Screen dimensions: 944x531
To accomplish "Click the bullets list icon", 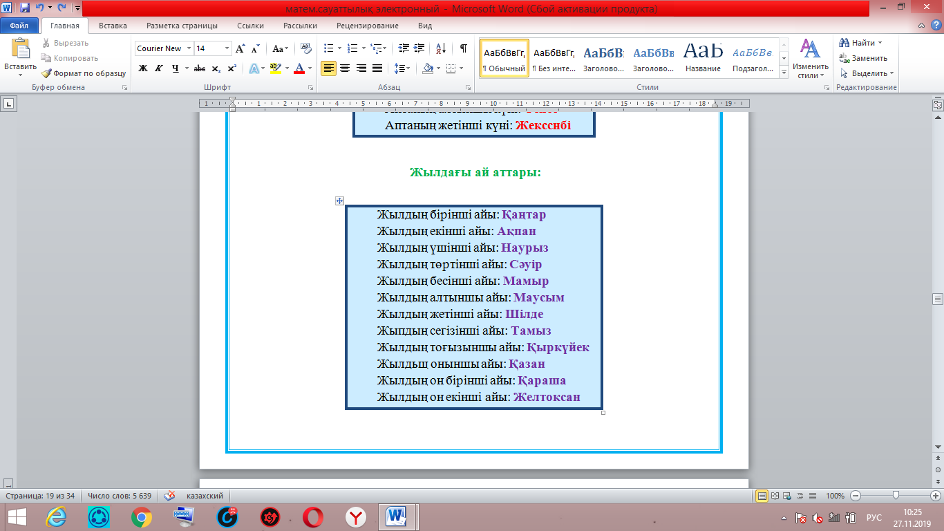I will (x=328, y=48).
